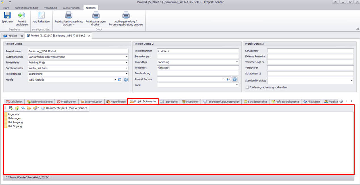Open the tab settings gear icon

(341, 101)
